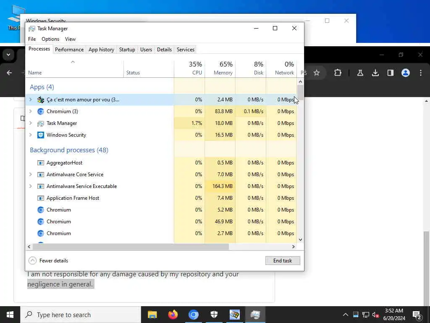The width and height of the screenshot is (430, 323).
Task: Sort processes by Network column
Action: click(282, 69)
